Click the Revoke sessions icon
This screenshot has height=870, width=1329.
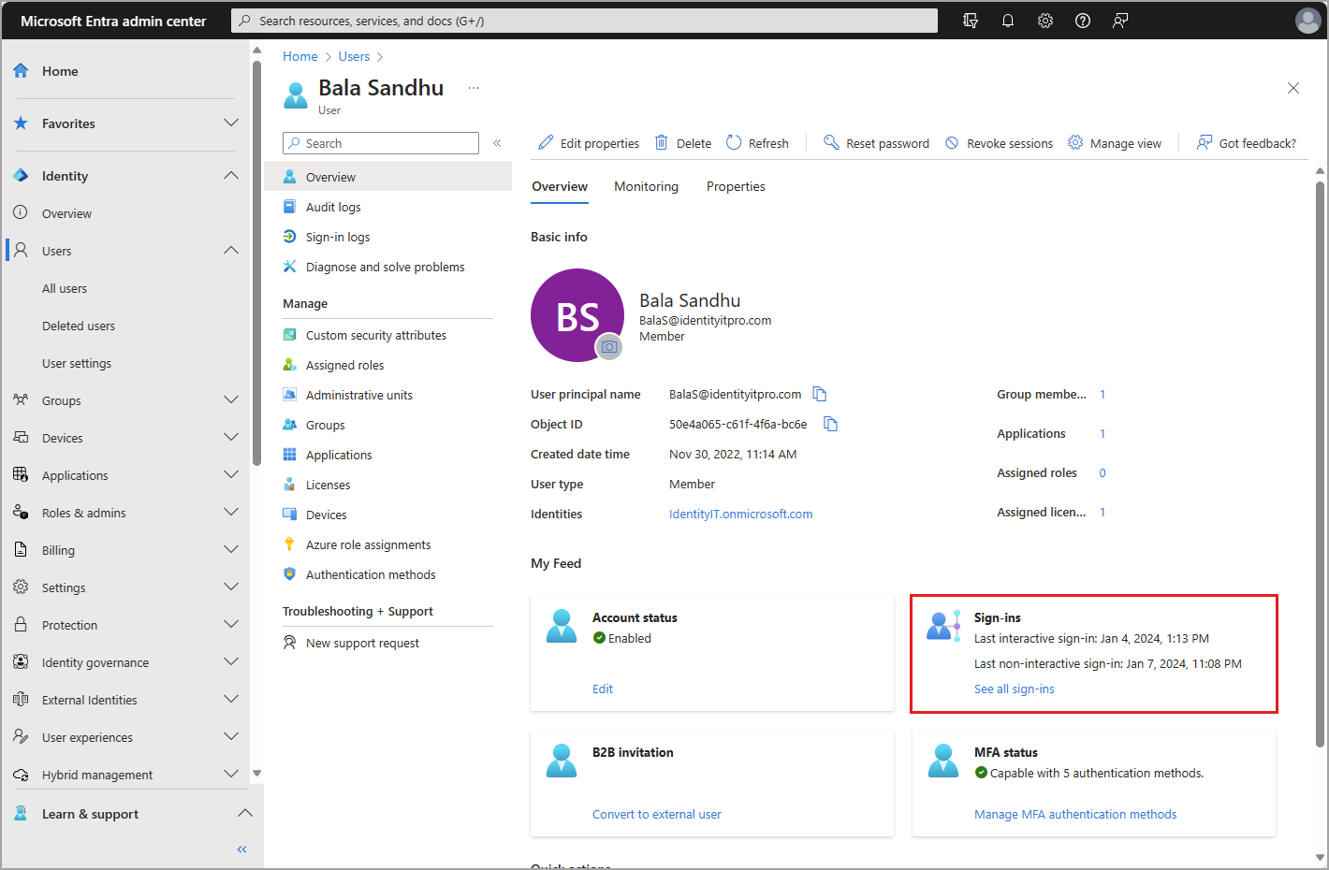952,143
